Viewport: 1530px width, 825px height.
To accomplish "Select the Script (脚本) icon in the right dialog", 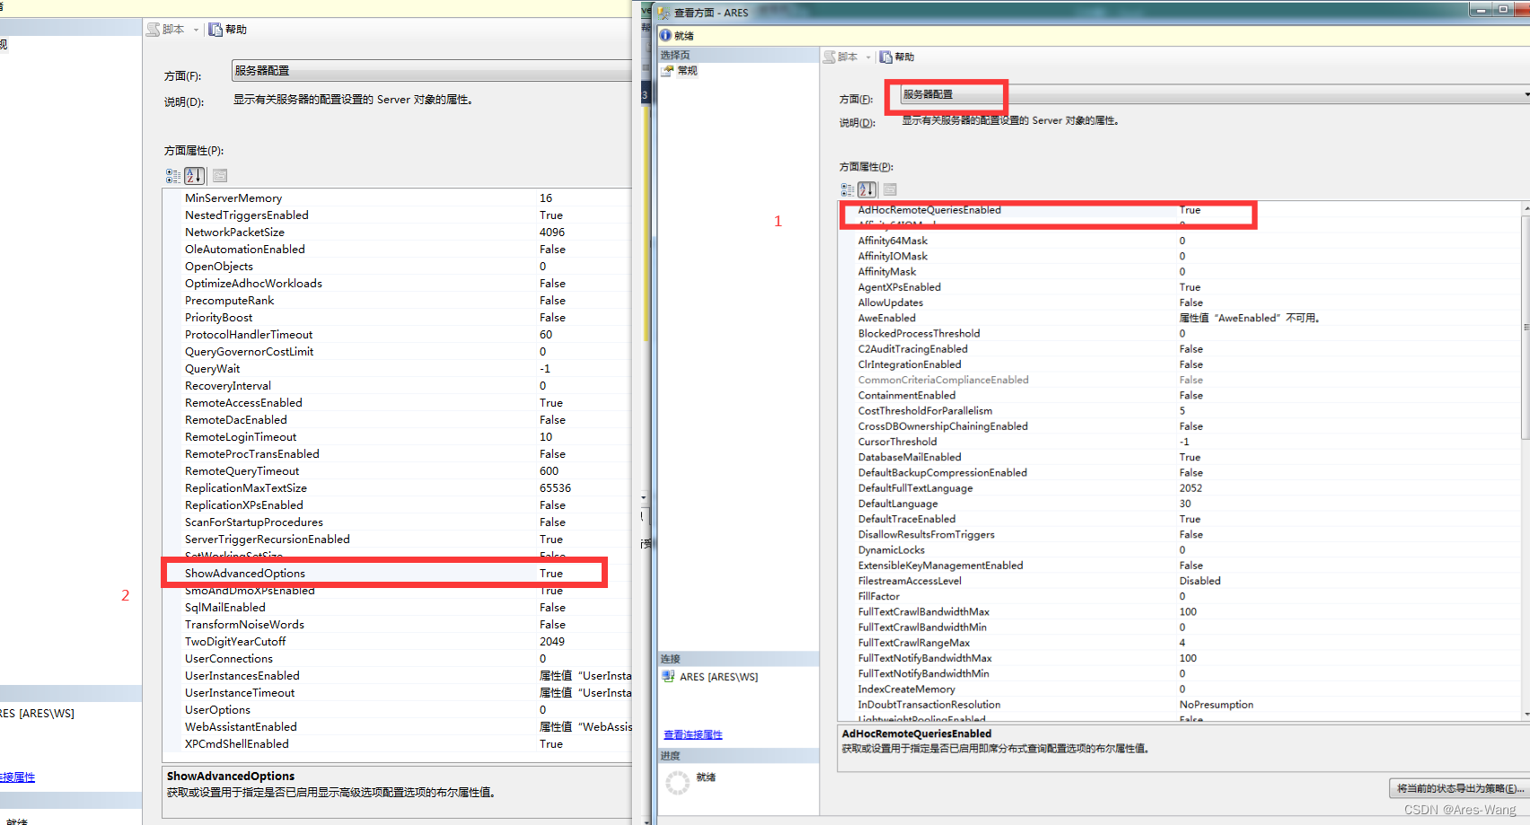I will point(830,57).
